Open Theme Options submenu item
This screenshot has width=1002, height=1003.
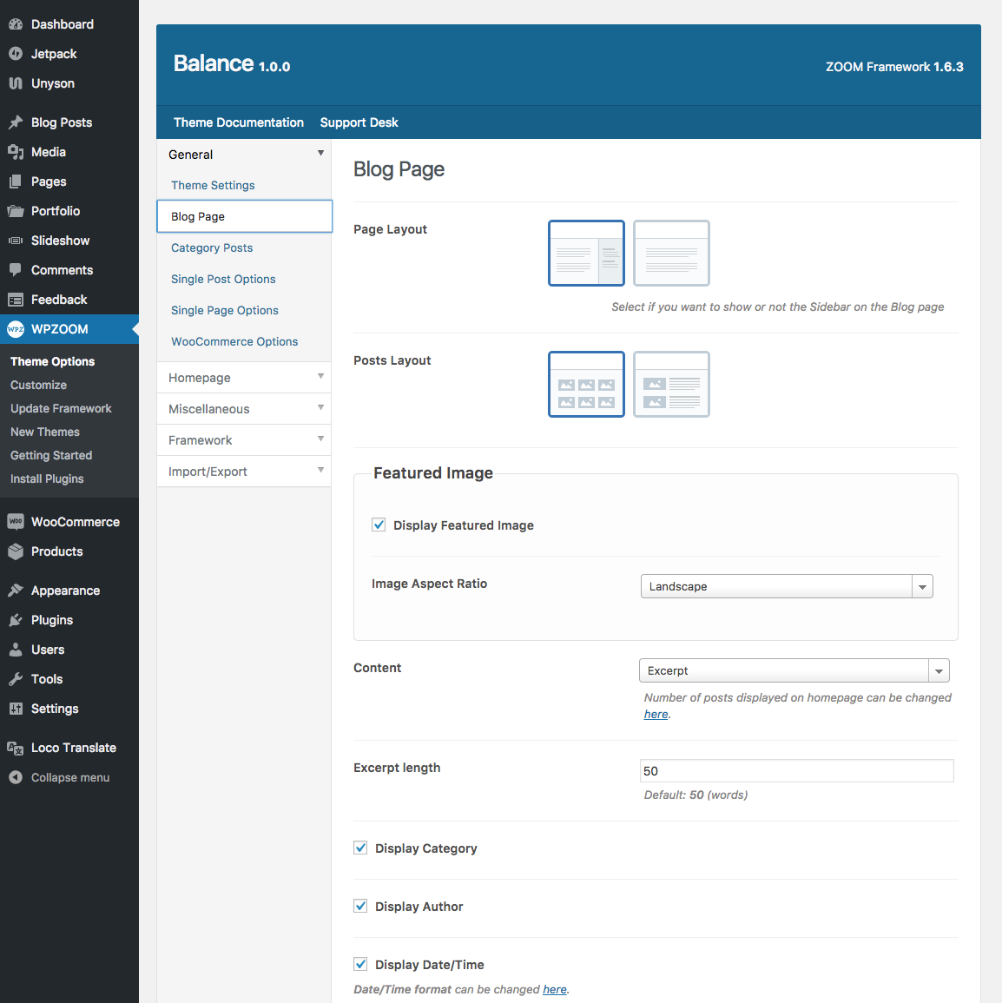click(x=52, y=362)
